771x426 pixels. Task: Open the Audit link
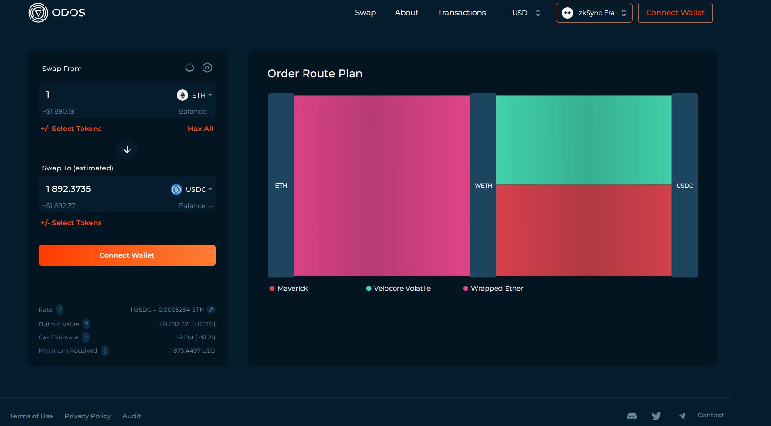[x=132, y=416]
